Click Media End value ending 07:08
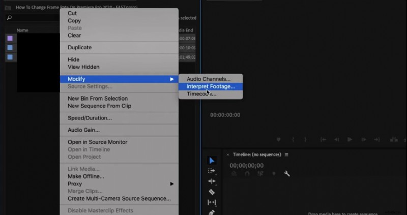 pos(187,39)
